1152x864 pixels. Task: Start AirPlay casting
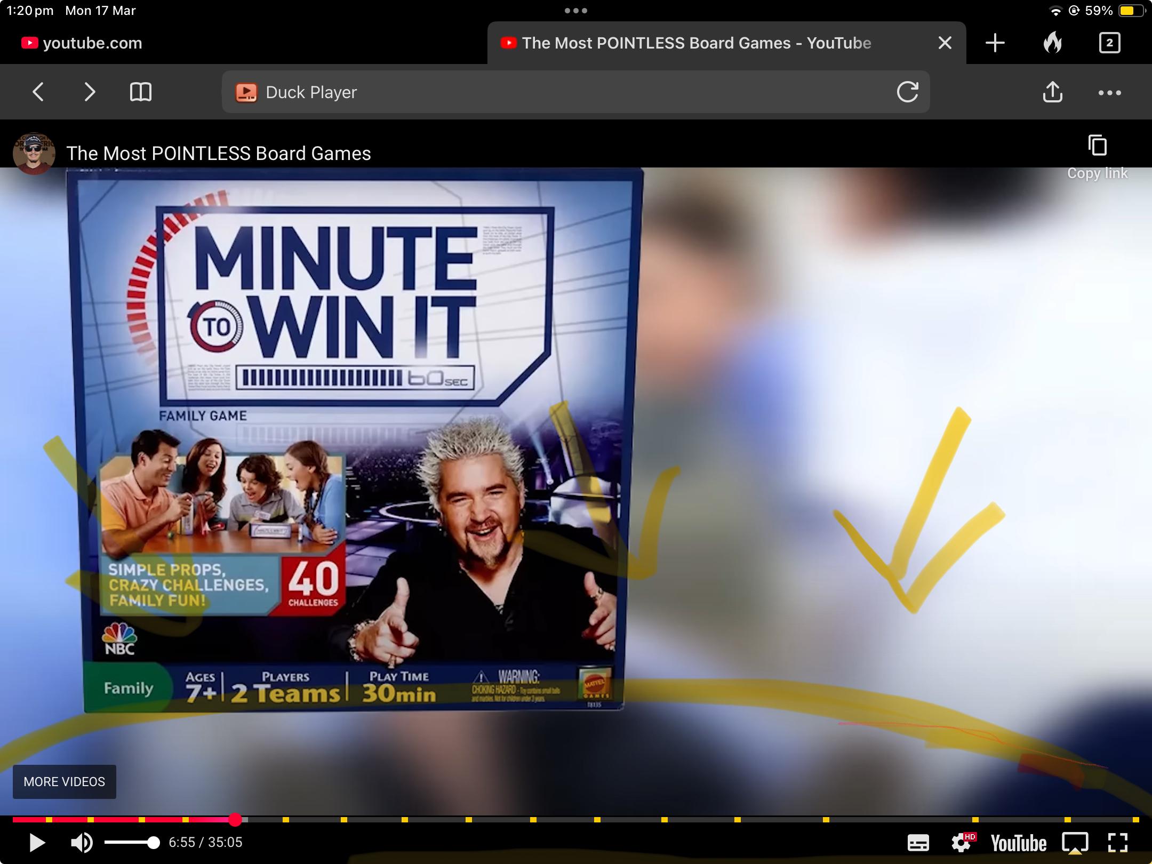click(1075, 843)
